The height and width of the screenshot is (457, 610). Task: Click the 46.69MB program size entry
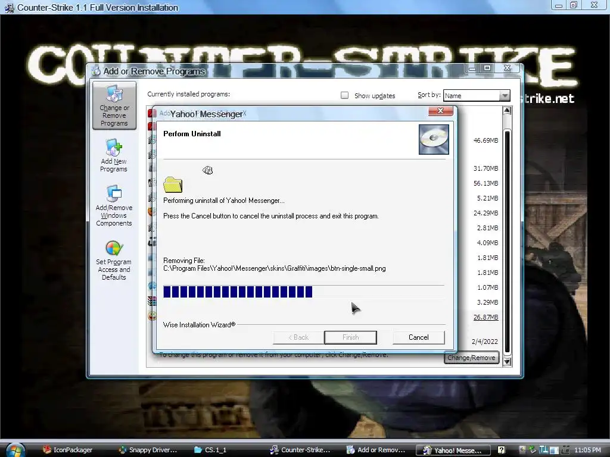tap(485, 140)
